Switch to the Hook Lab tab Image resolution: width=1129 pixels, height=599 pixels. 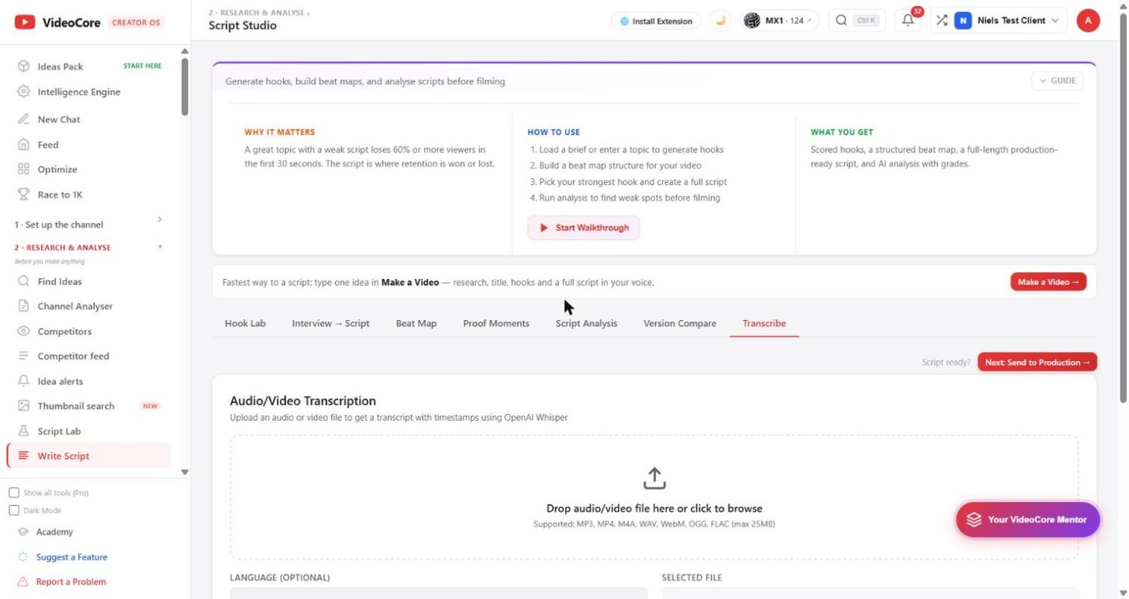[245, 323]
